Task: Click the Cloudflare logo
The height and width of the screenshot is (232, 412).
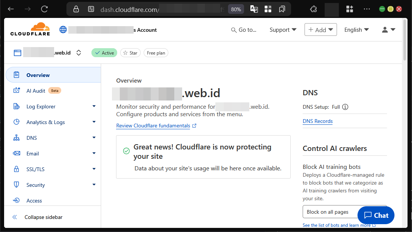Action: pos(30,29)
